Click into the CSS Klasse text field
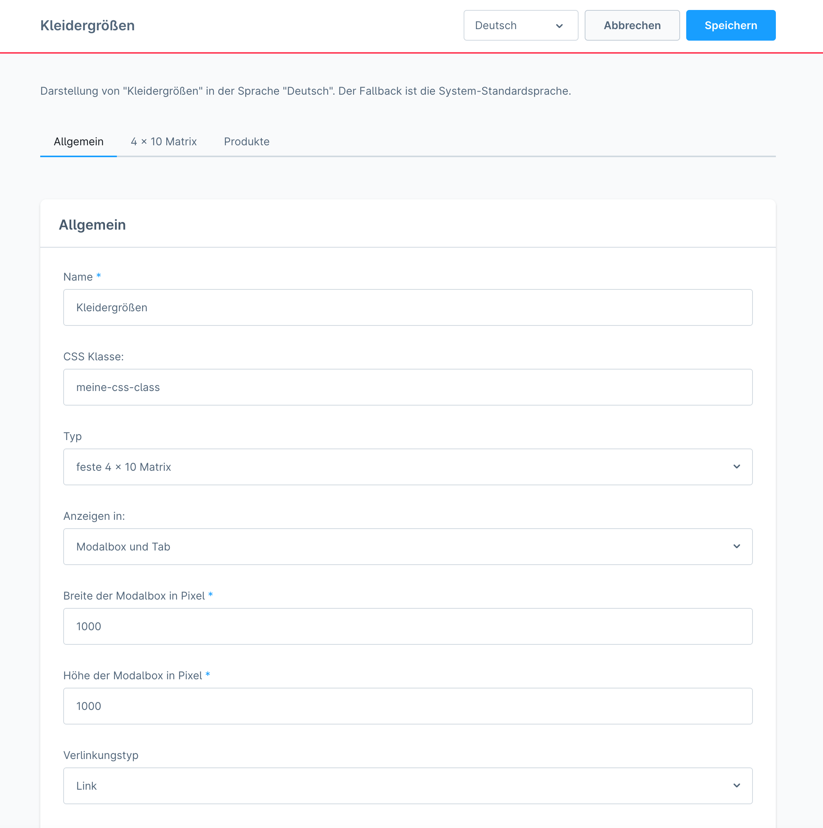This screenshot has height=828, width=823. coord(407,387)
